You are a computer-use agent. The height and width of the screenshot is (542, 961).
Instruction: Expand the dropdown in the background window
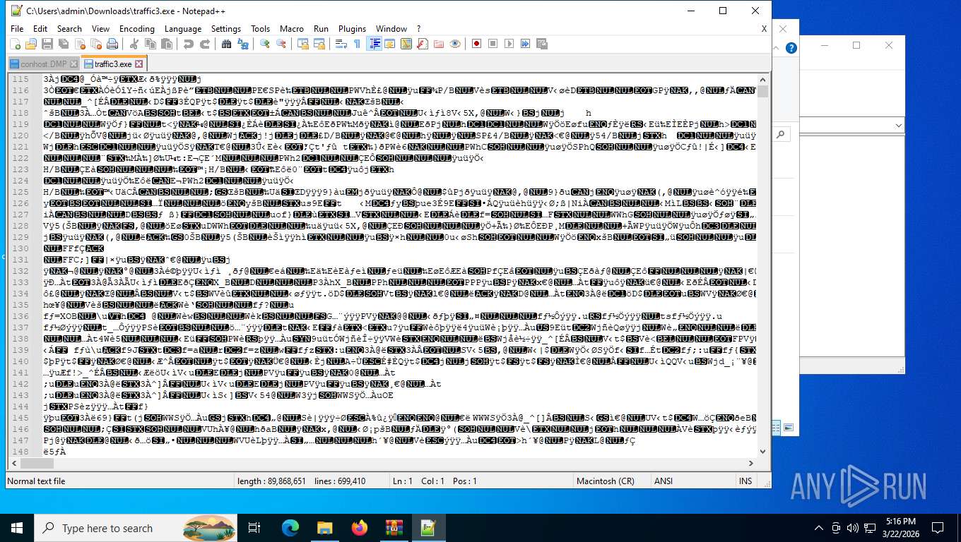tap(899, 125)
